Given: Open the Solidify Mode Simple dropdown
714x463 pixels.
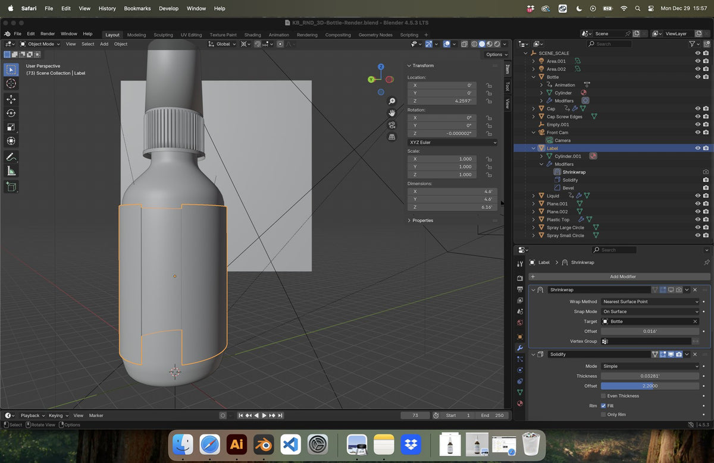Looking at the screenshot, I should click(650, 366).
